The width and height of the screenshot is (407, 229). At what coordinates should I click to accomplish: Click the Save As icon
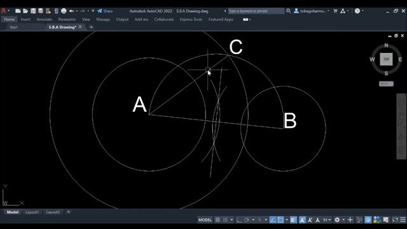pyautogui.click(x=41, y=11)
